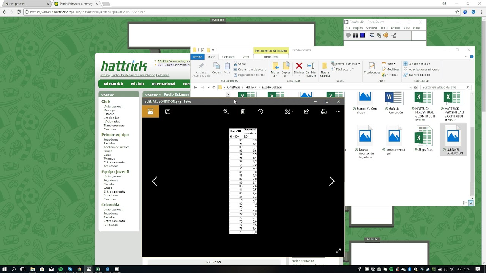Open Internacional menu on Hattrick site
The image size is (486, 273).
point(163,84)
